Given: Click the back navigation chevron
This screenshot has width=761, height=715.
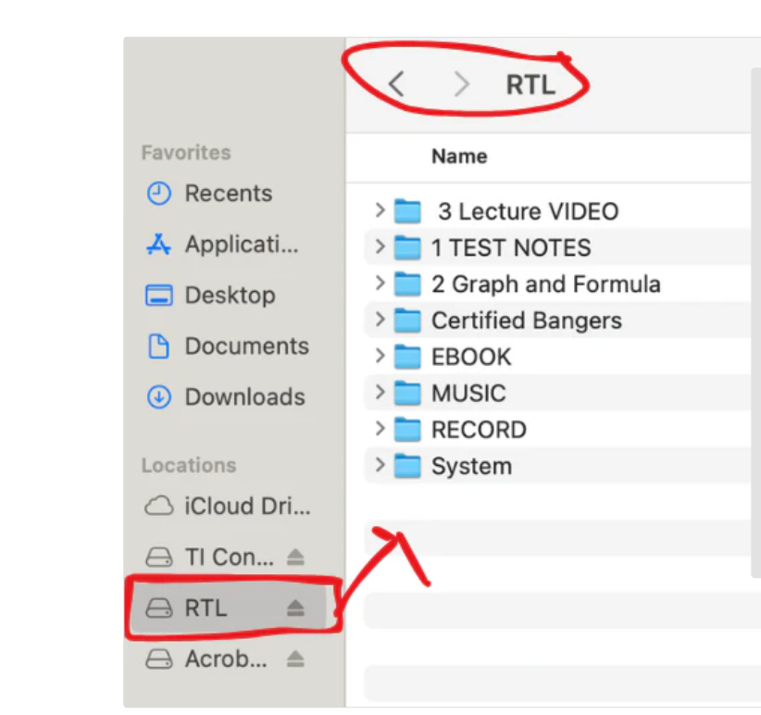Looking at the screenshot, I should (396, 85).
